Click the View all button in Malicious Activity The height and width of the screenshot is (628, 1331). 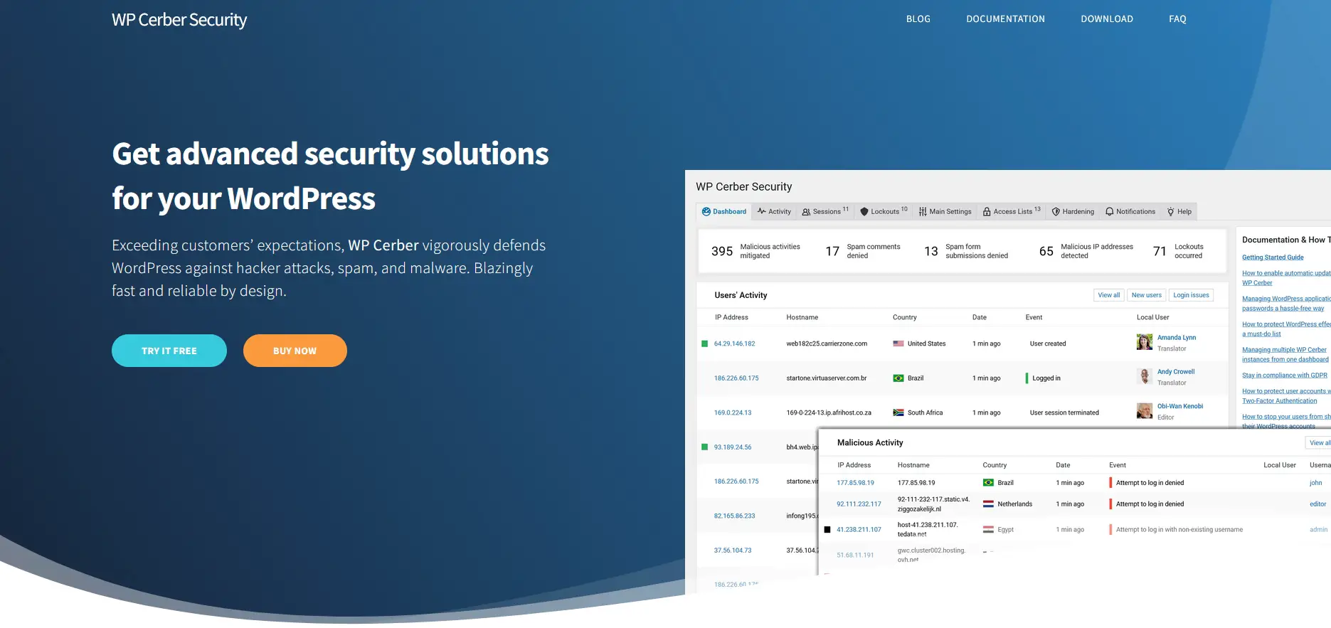point(1317,443)
